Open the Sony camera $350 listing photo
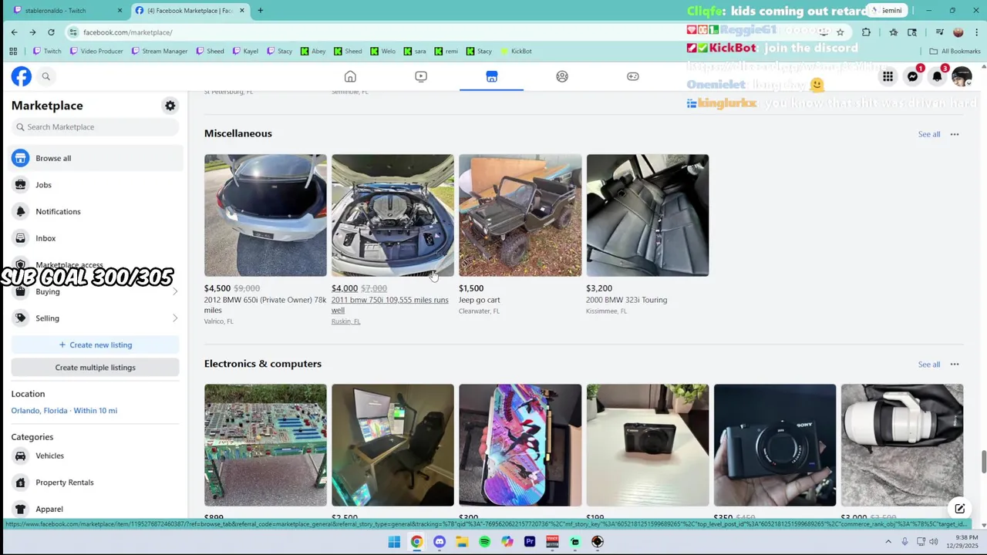Image resolution: width=987 pixels, height=555 pixels. point(775,446)
